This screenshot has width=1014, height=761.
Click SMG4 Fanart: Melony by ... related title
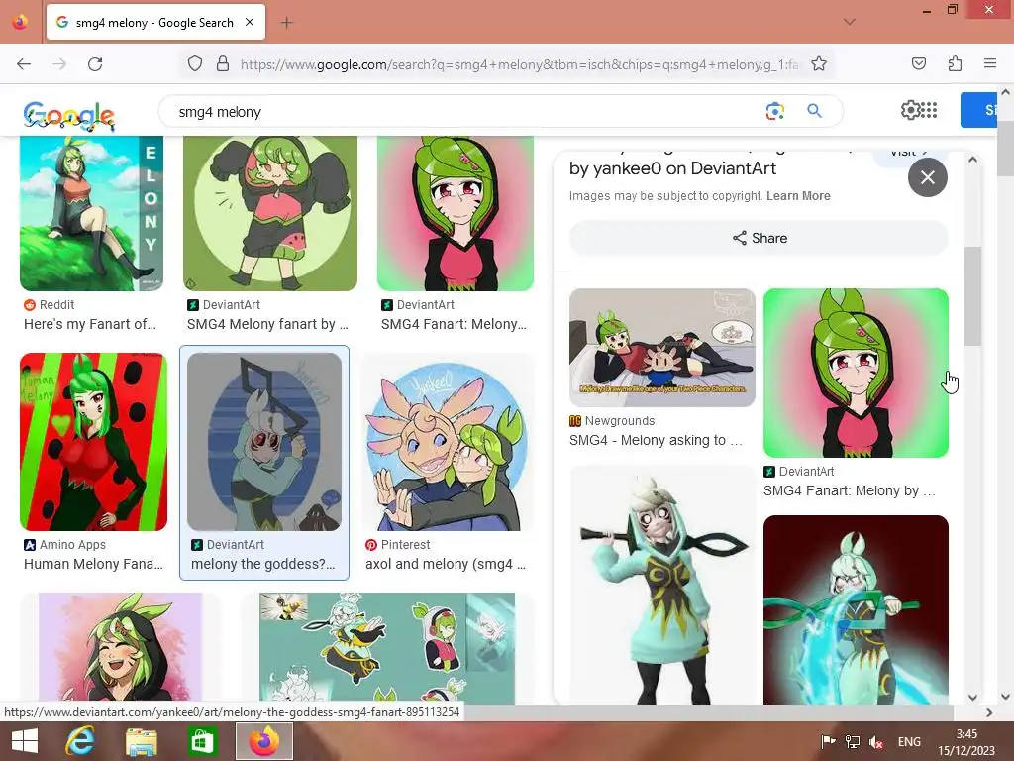pyautogui.click(x=849, y=490)
